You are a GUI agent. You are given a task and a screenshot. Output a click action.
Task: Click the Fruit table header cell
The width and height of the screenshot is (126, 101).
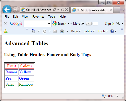pyautogui.click(x=12, y=66)
